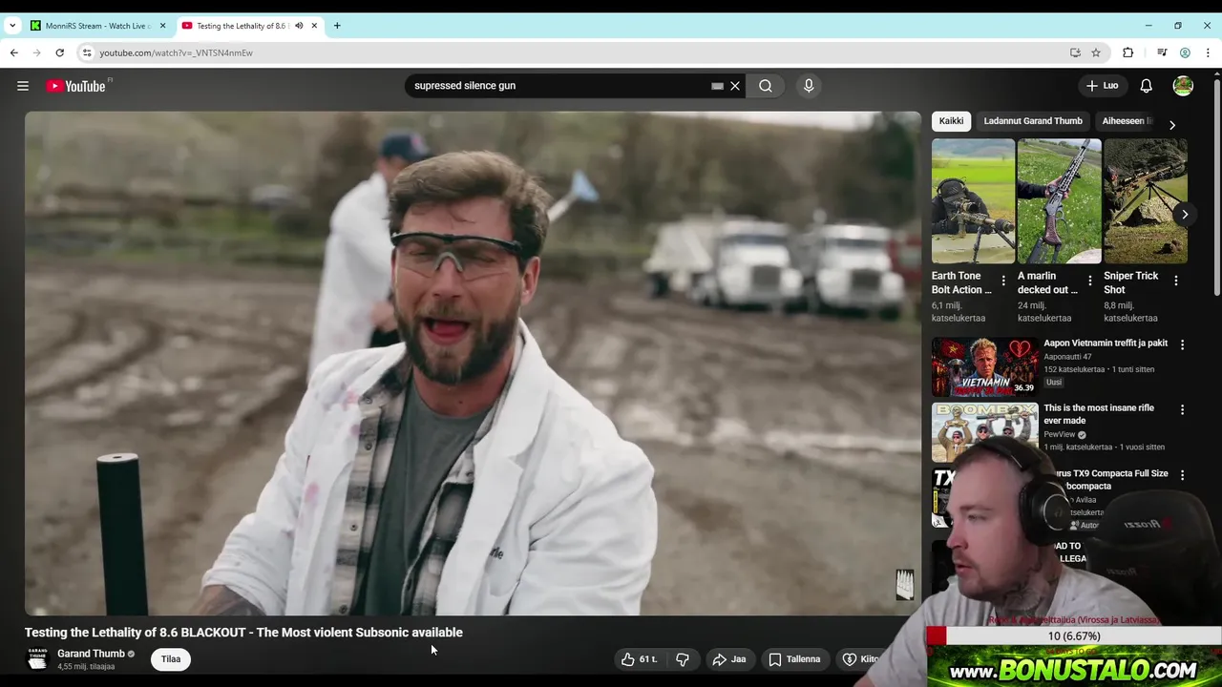
Task: Show more filter chips with the arrow
Action: click(x=1172, y=125)
